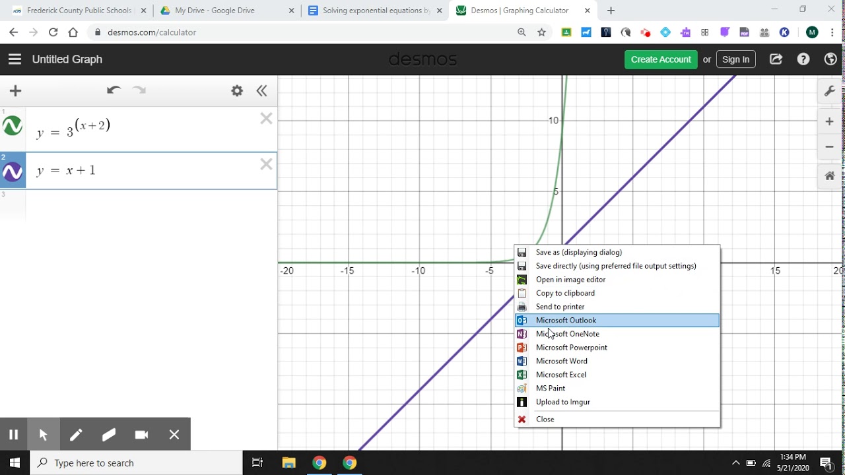Open the Chrome profile M avatar

(812, 32)
